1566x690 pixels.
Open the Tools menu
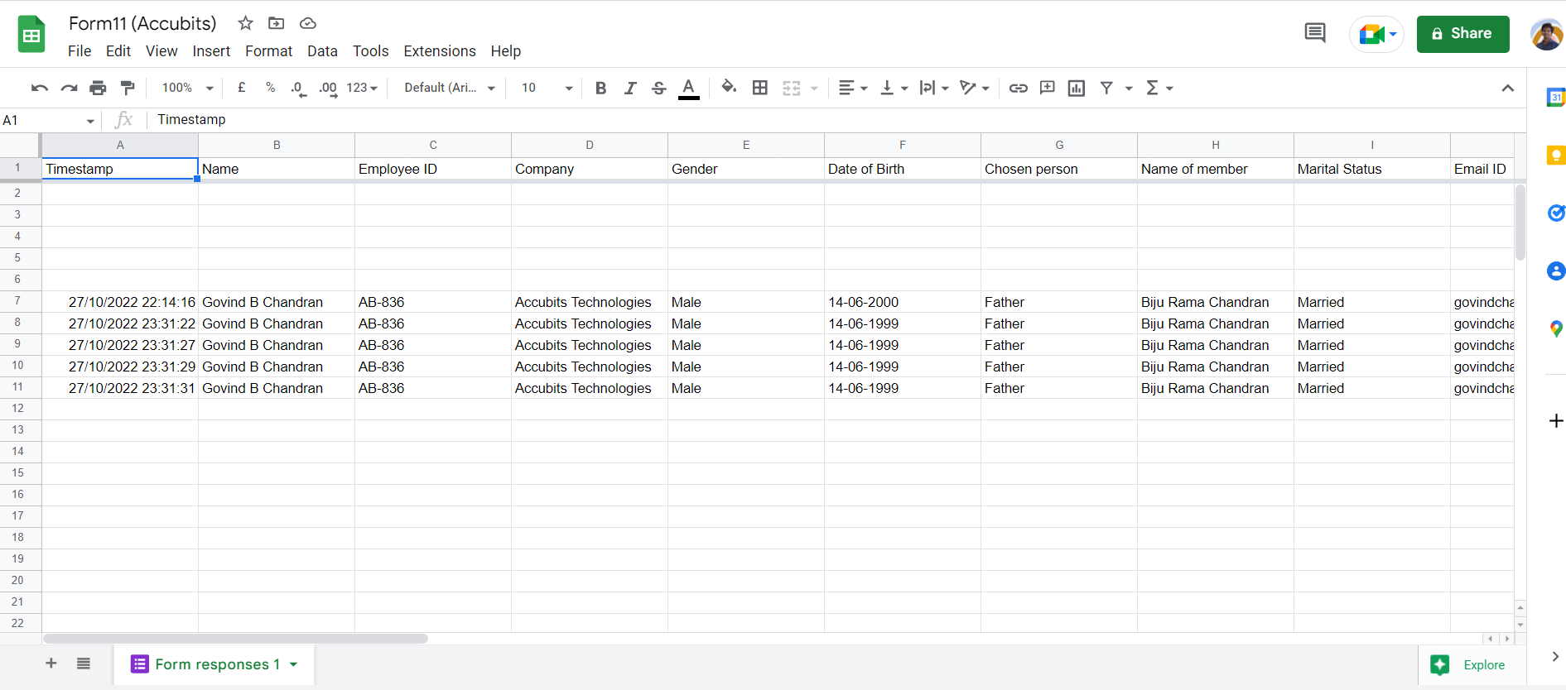click(x=370, y=51)
